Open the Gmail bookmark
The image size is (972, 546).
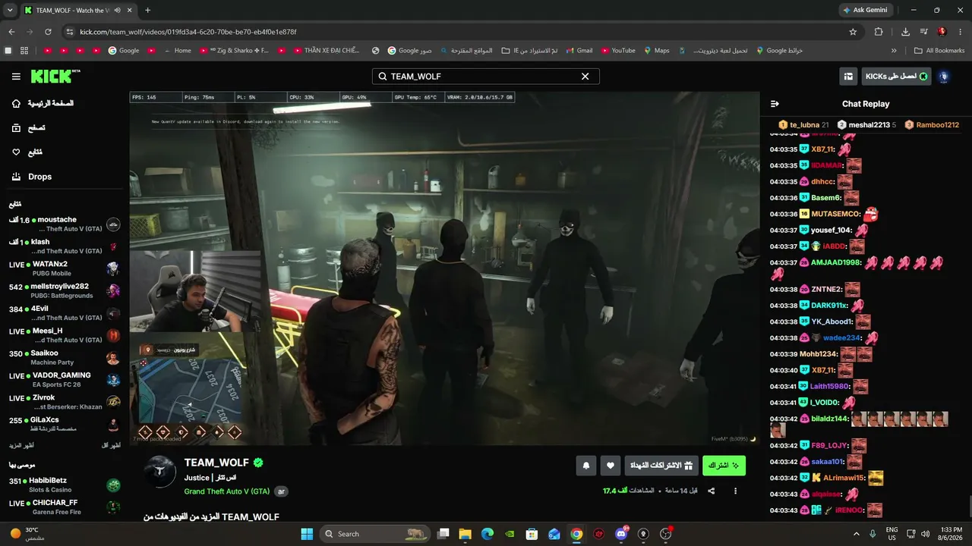(579, 51)
